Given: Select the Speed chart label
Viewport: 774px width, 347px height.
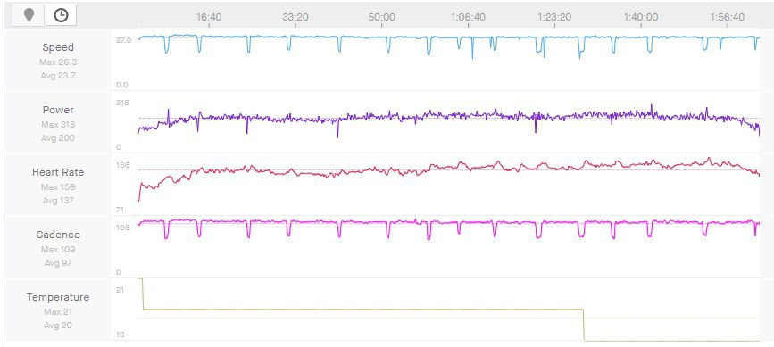Looking at the screenshot, I should pos(58,47).
